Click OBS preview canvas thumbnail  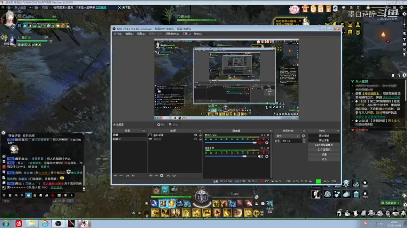pyautogui.click(x=226, y=79)
